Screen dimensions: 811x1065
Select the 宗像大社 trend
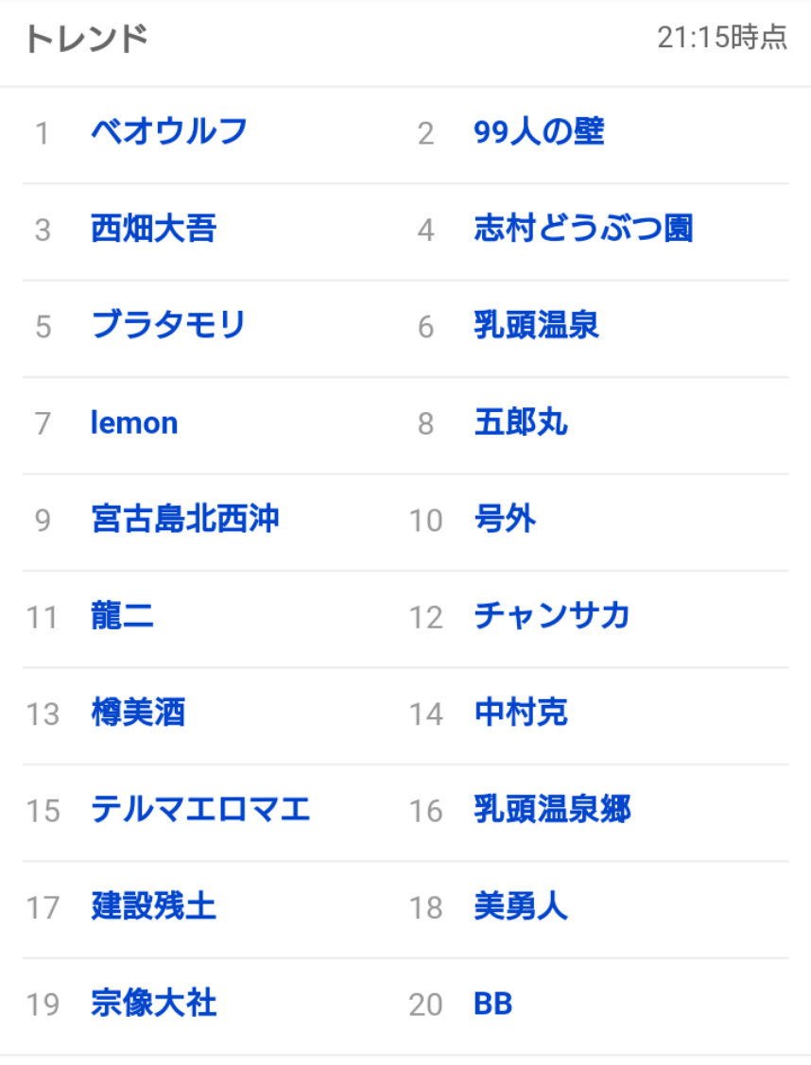[153, 1004]
